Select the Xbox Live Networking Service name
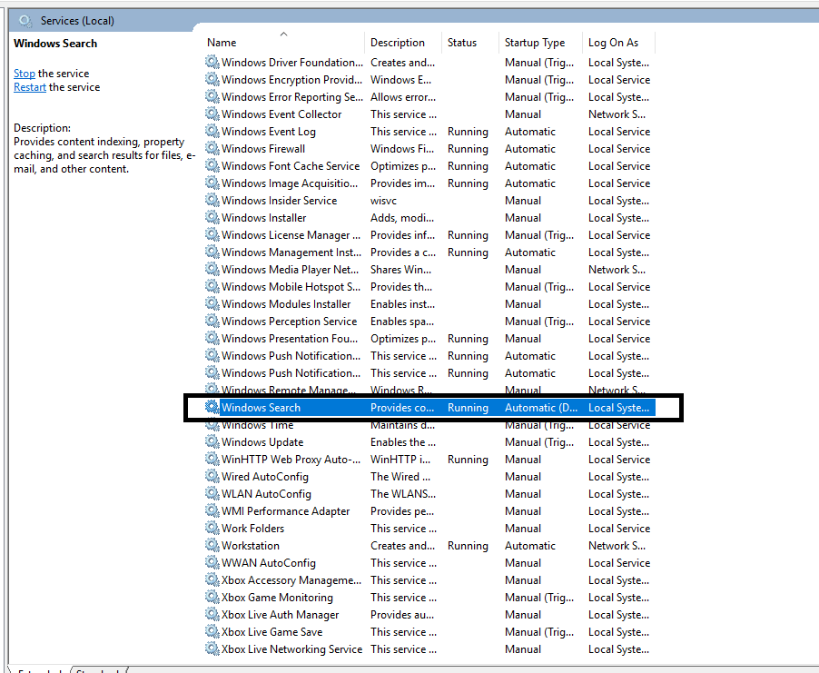The image size is (819, 673). (x=291, y=649)
